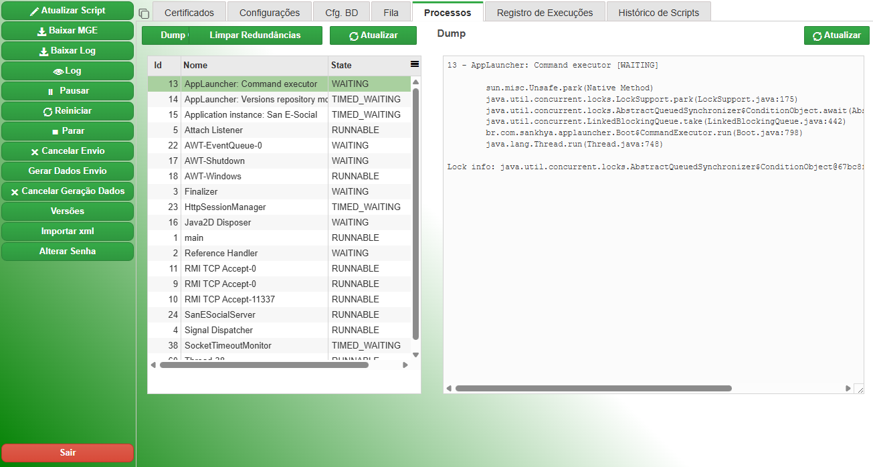The image size is (873, 467).
Task: Click the Atualizar Script button
Action: (x=68, y=11)
